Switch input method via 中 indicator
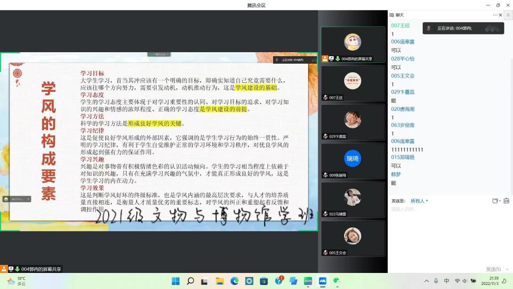The height and width of the screenshot is (289, 513). 446,281
